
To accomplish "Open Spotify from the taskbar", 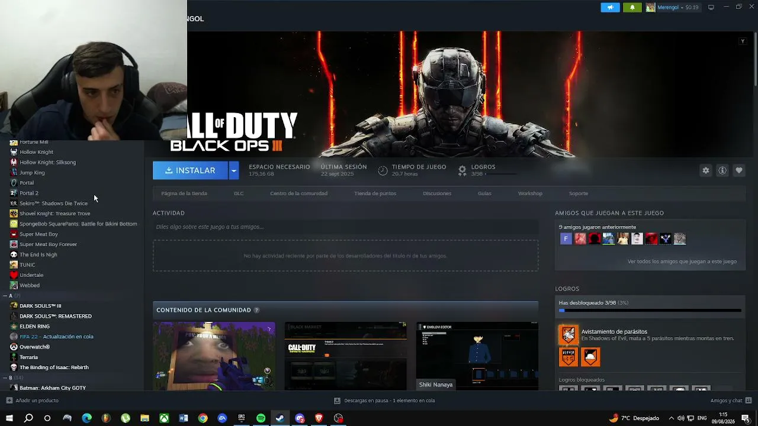I will click(x=261, y=418).
